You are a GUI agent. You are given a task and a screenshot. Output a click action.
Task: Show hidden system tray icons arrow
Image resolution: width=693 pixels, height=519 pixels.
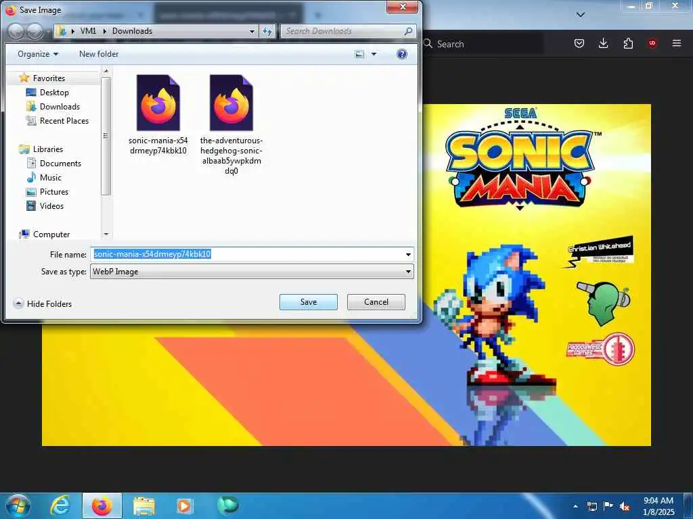pos(575,506)
